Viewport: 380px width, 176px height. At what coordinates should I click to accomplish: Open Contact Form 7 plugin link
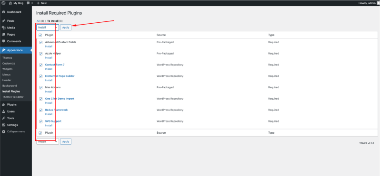tap(55, 65)
